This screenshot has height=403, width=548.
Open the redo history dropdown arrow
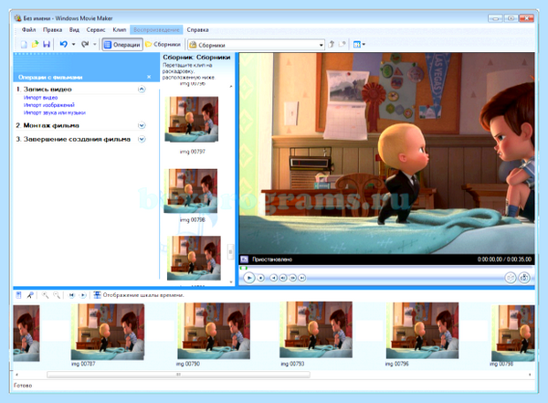(x=95, y=45)
